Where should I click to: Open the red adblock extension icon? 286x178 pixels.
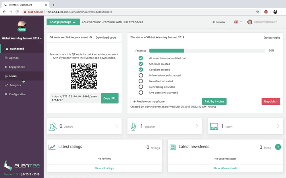pyautogui.click(x=266, y=12)
